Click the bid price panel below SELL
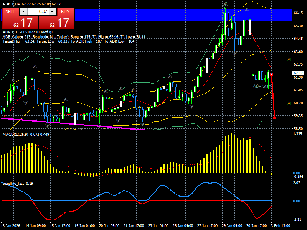Viewport: 307px width, 230px height. click(x=20, y=23)
